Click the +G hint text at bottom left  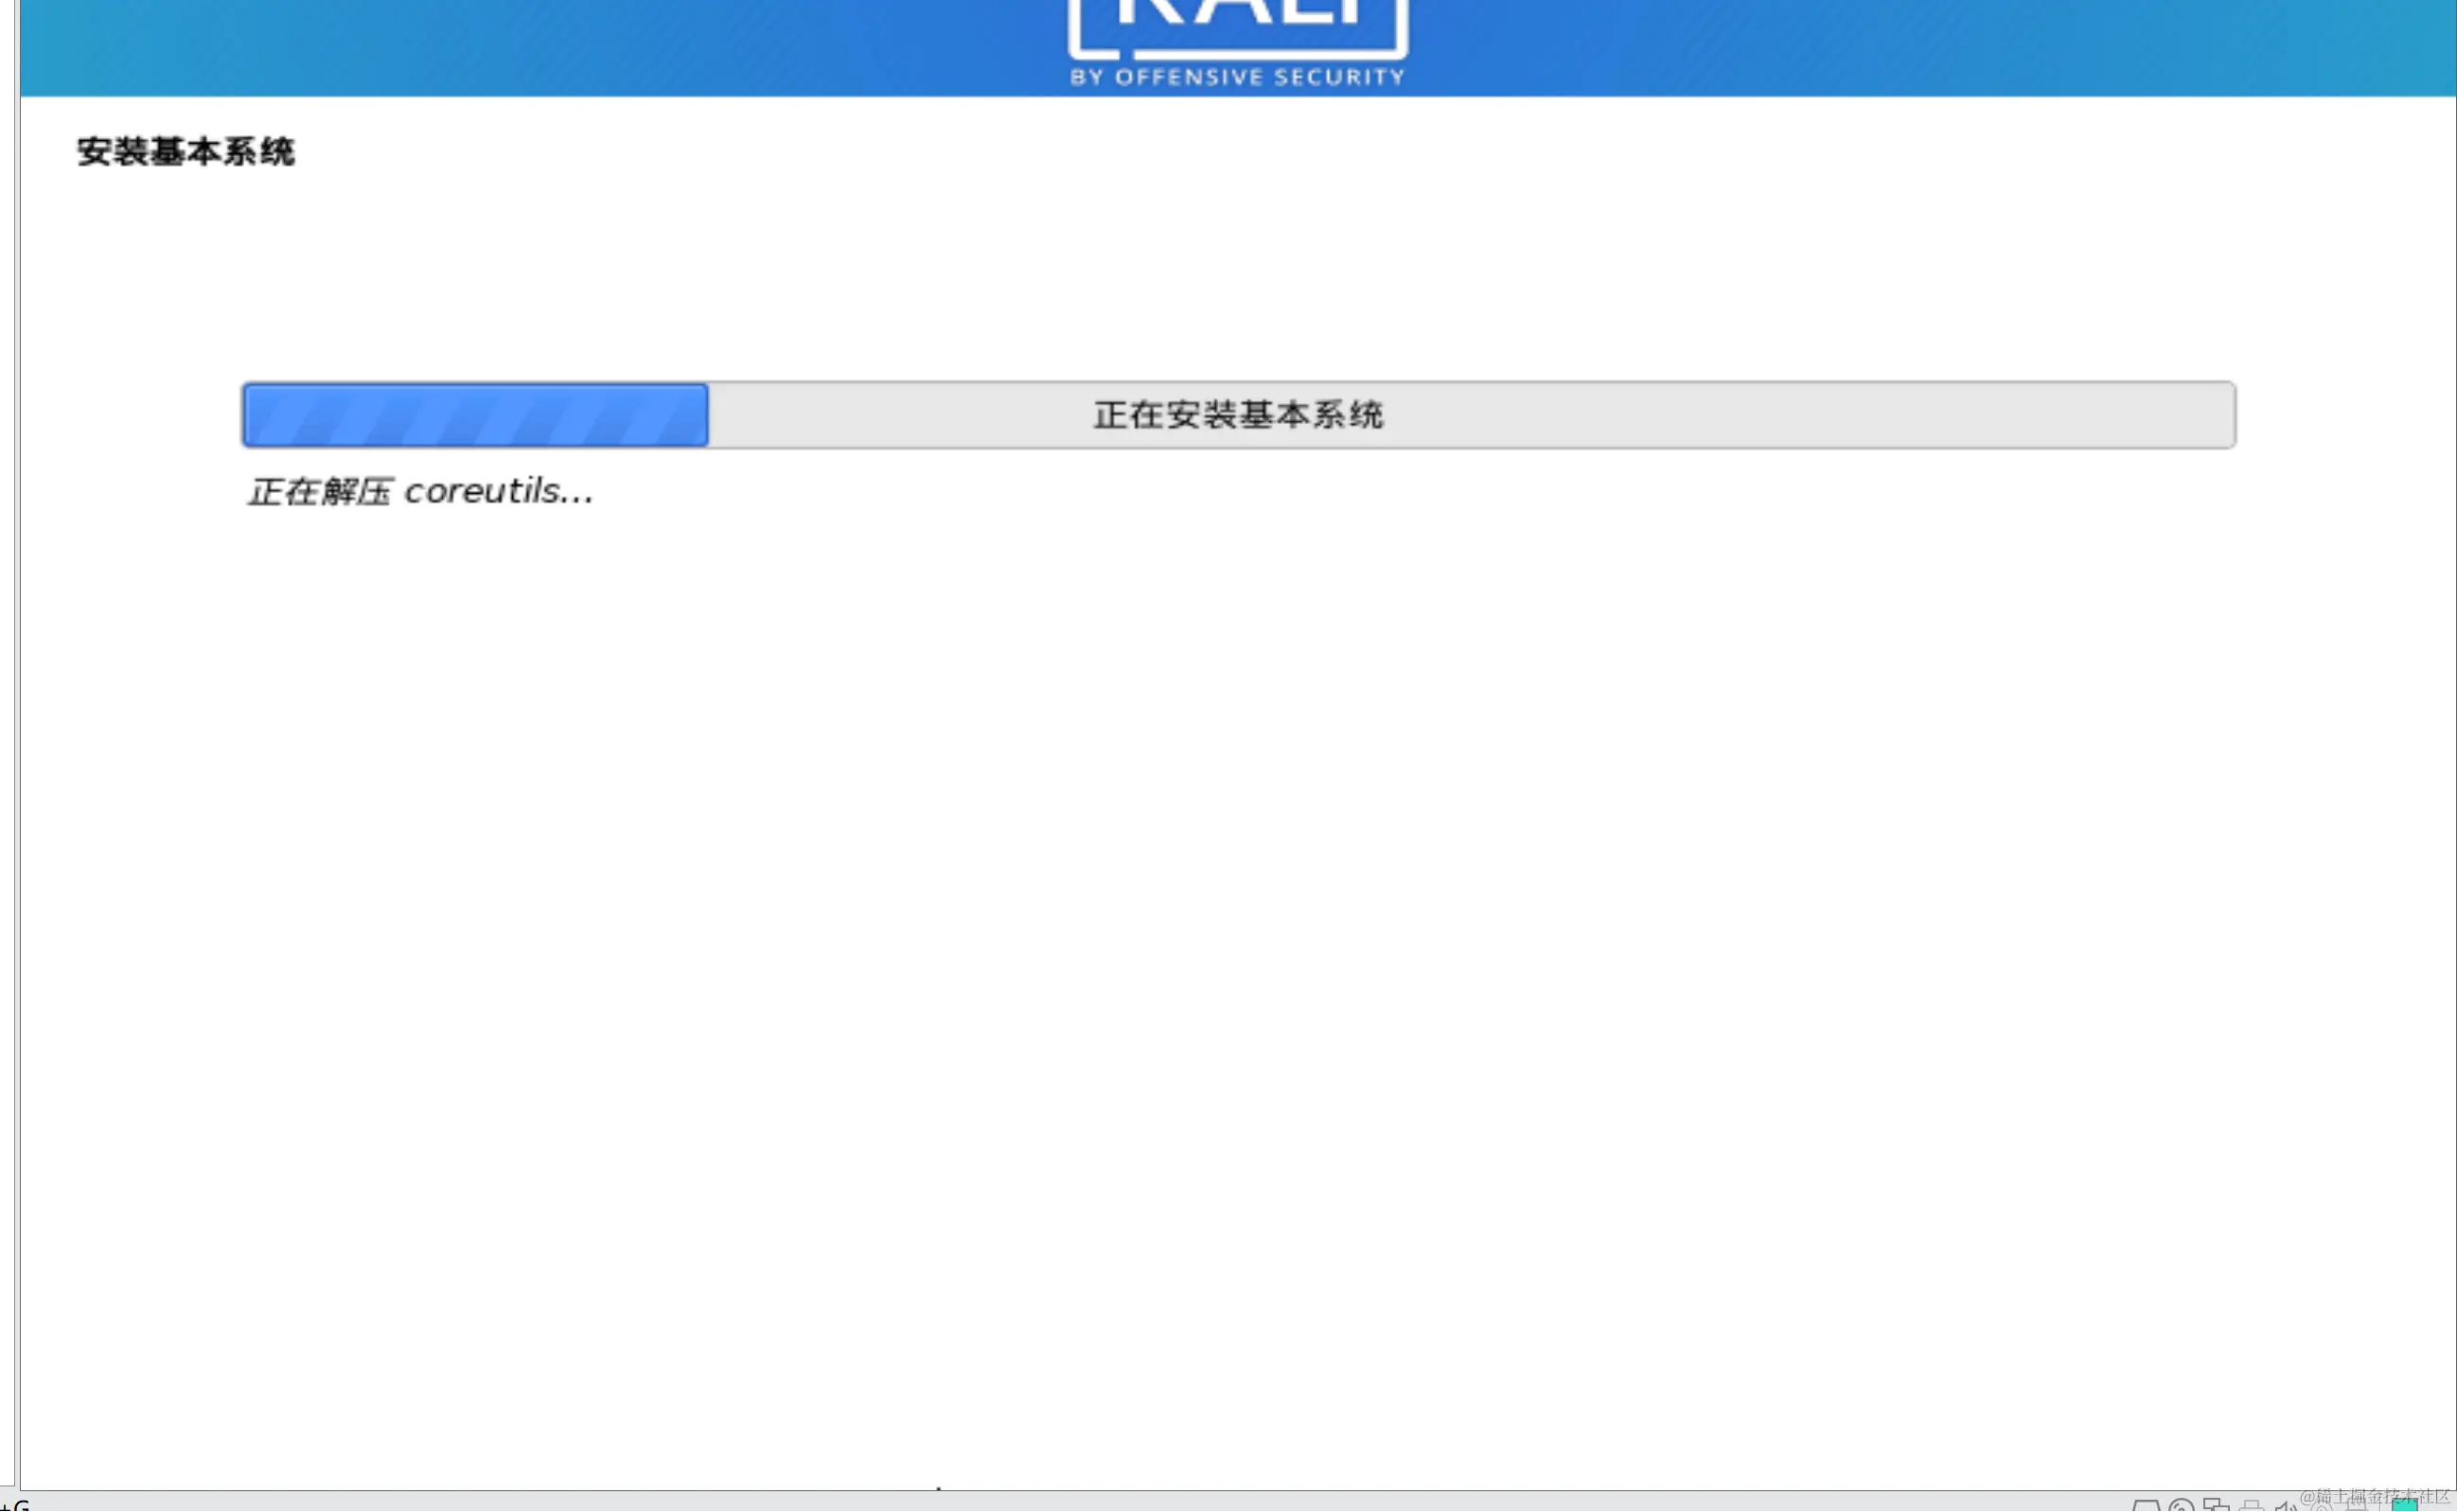(x=15, y=1505)
